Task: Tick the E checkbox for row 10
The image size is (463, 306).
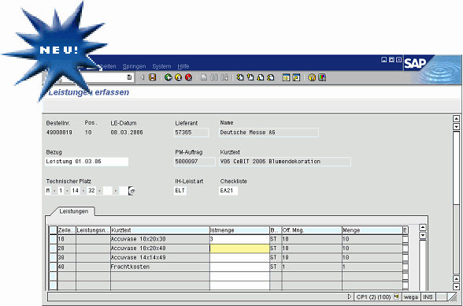Action: 406,239
